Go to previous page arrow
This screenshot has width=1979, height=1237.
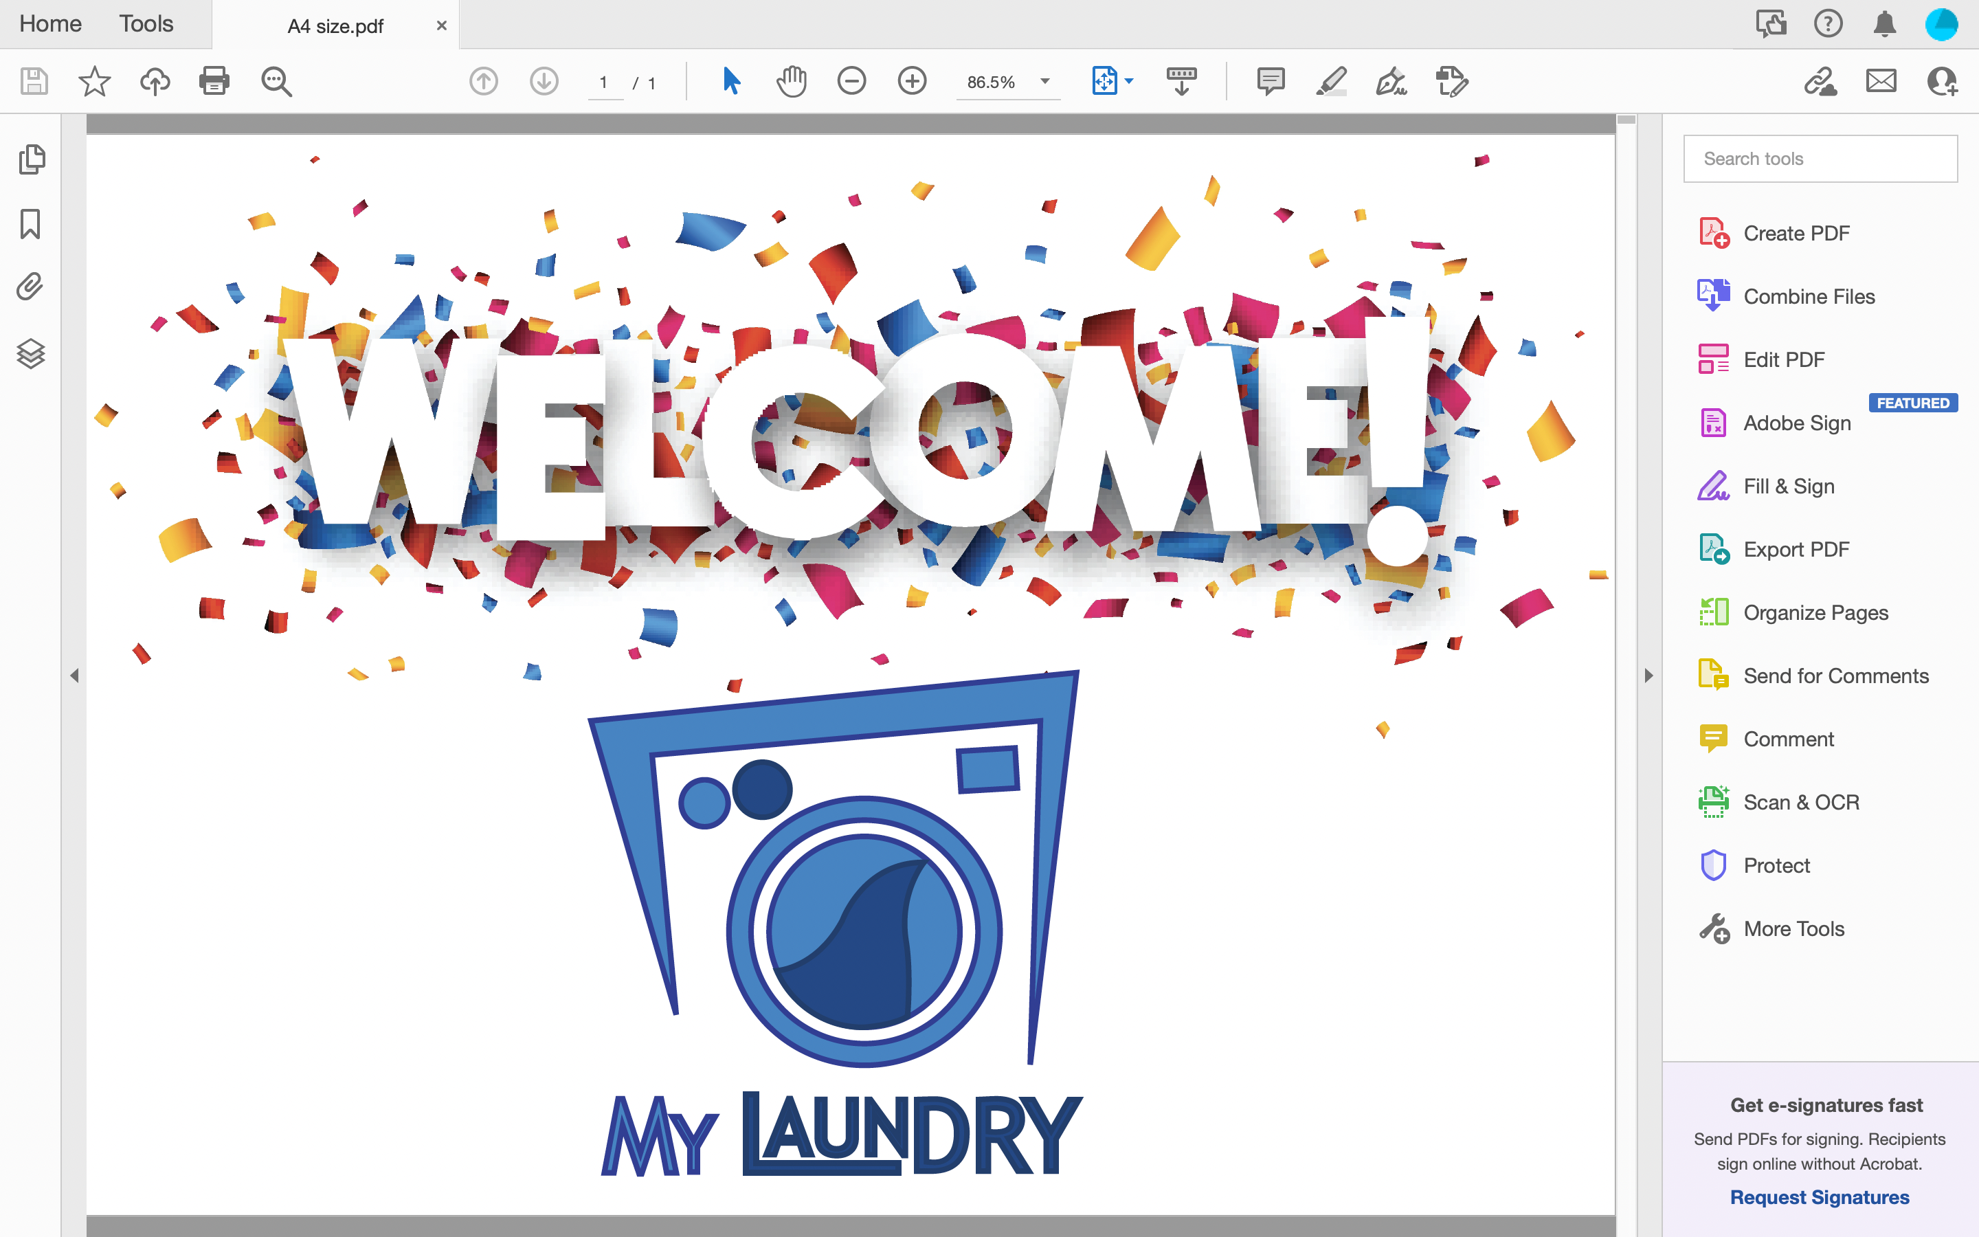(x=483, y=81)
